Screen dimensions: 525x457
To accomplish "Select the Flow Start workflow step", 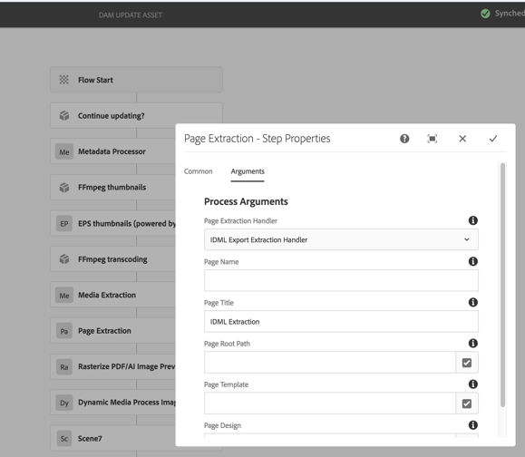I will (x=136, y=80).
